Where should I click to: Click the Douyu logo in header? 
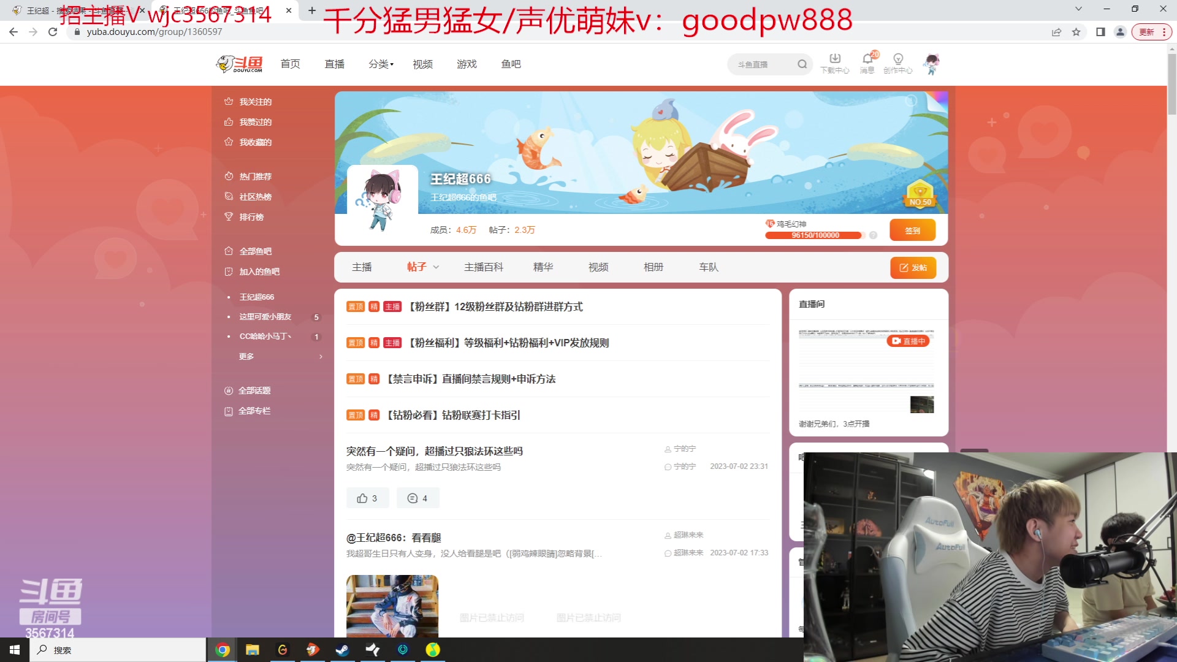tap(240, 64)
